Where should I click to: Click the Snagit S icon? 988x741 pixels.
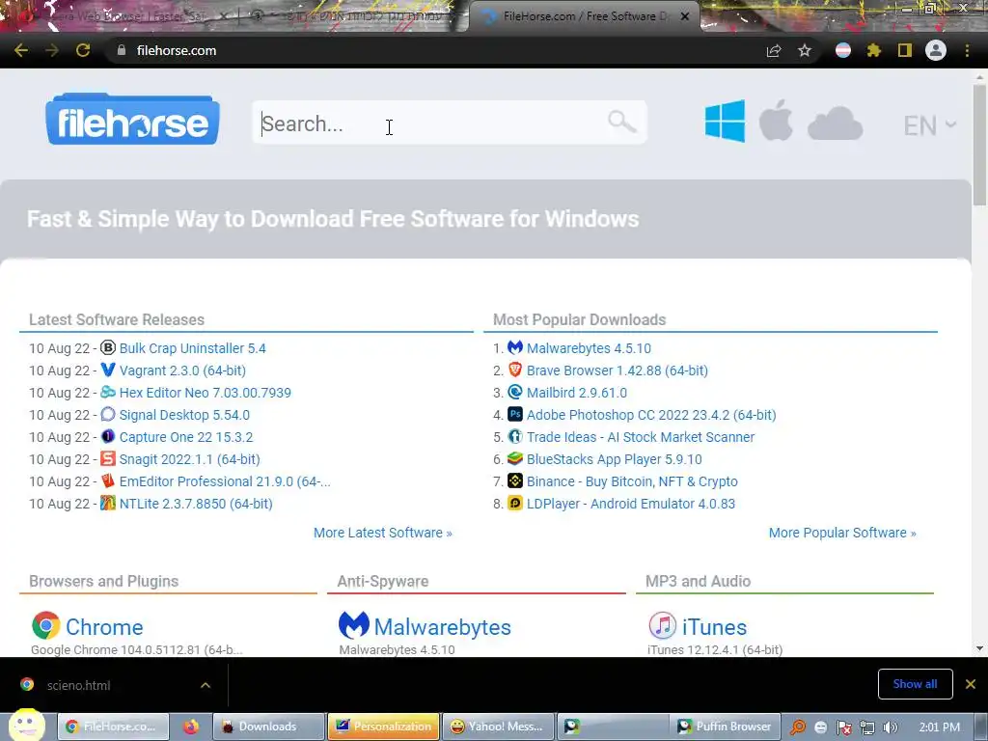(108, 458)
